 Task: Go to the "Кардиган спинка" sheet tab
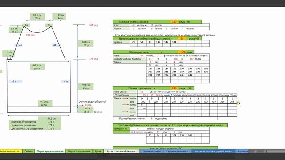pyautogui.click(x=151, y=151)
